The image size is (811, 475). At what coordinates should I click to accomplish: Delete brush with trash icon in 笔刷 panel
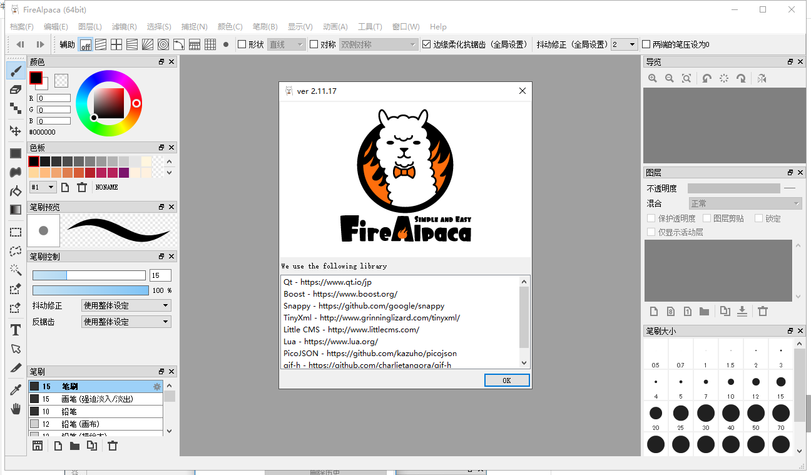click(x=113, y=446)
